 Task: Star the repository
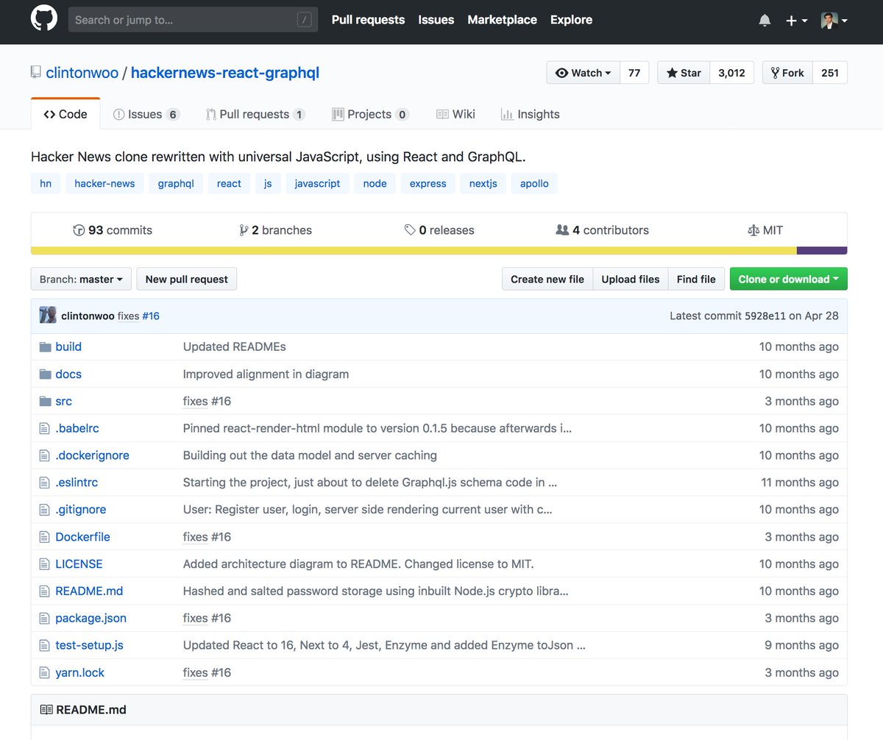tap(684, 73)
